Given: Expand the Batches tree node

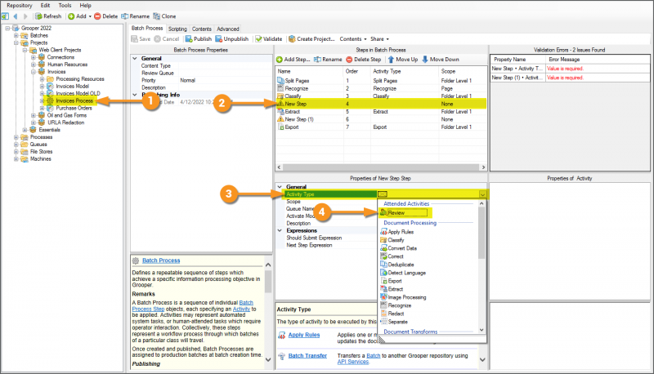Looking at the screenshot, I should (16, 36).
